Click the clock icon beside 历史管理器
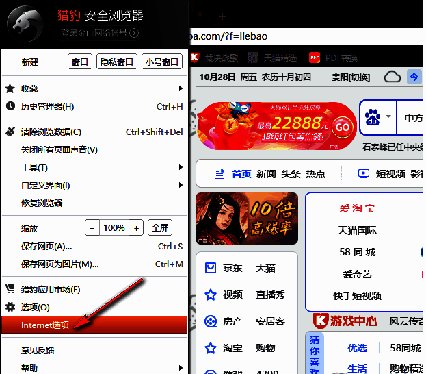The width and height of the screenshot is (426, 374). coord(10,106)
